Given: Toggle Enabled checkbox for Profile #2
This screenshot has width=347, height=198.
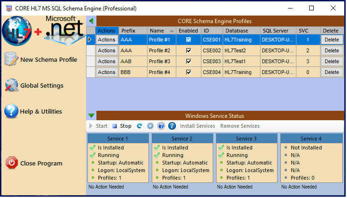Looking at the screenshot, I should point(189,50).
